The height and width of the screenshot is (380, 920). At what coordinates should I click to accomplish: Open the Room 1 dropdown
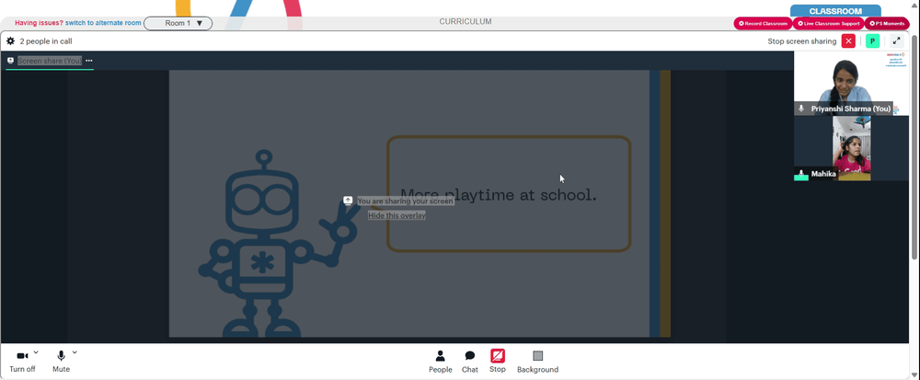(178, 23)
